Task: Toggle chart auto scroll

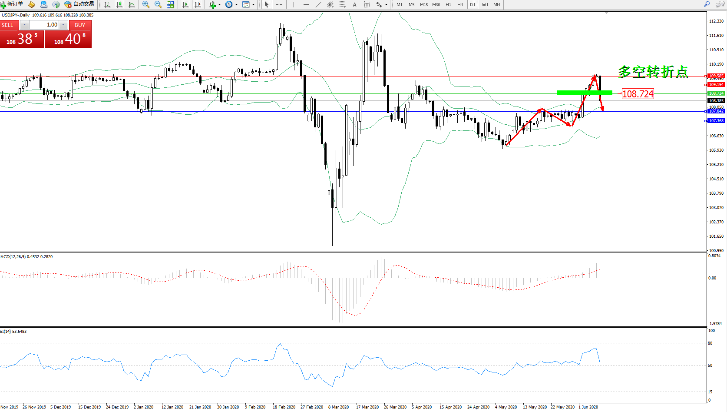Action: (185, 4)
